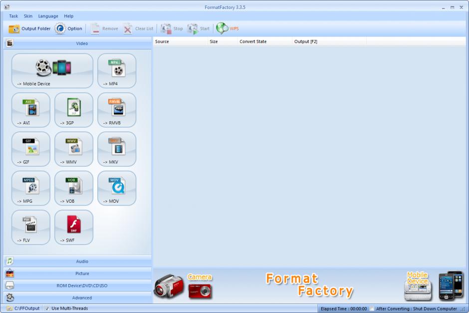Choose the WMV conversion icon
The height and width of the screenshot is (313, 469).
click(x=74, y=149)
